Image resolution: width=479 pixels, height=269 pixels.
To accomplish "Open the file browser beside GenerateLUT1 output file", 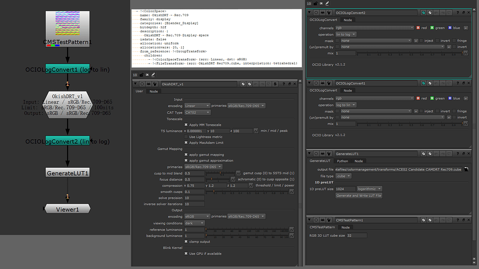I will (465, 170).
